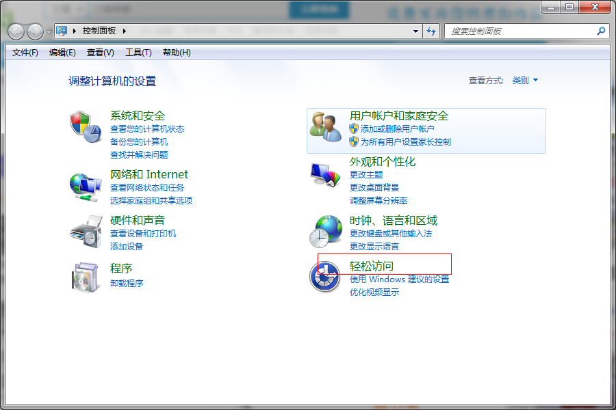
Task: Open the 查看方式 类别 dropdown
Action: [x=524, y=79]
